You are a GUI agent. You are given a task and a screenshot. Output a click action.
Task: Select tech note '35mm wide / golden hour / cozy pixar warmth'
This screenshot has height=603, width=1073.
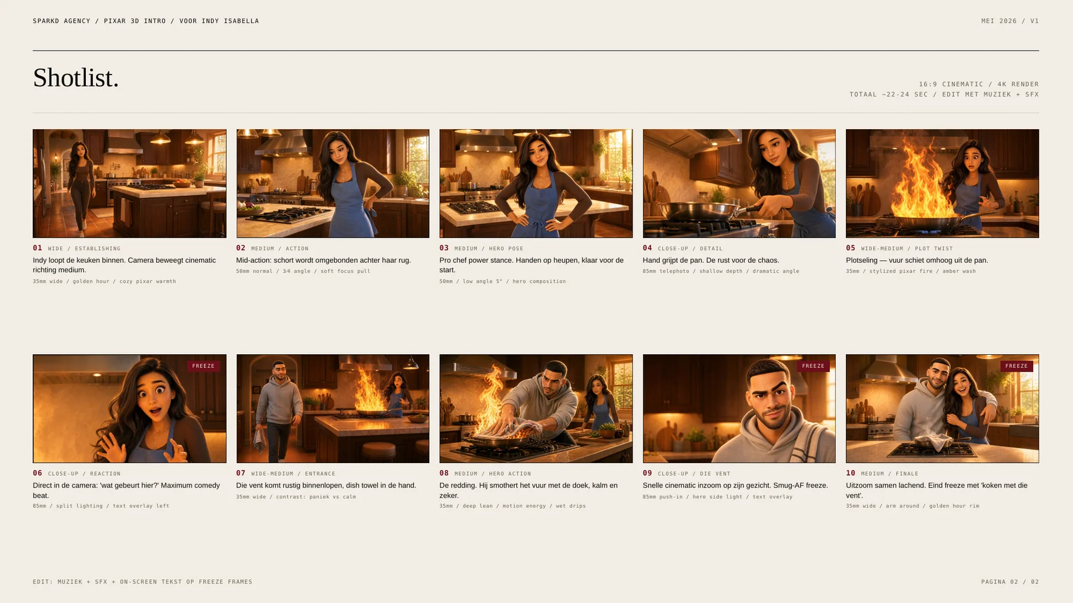(104, 281)
